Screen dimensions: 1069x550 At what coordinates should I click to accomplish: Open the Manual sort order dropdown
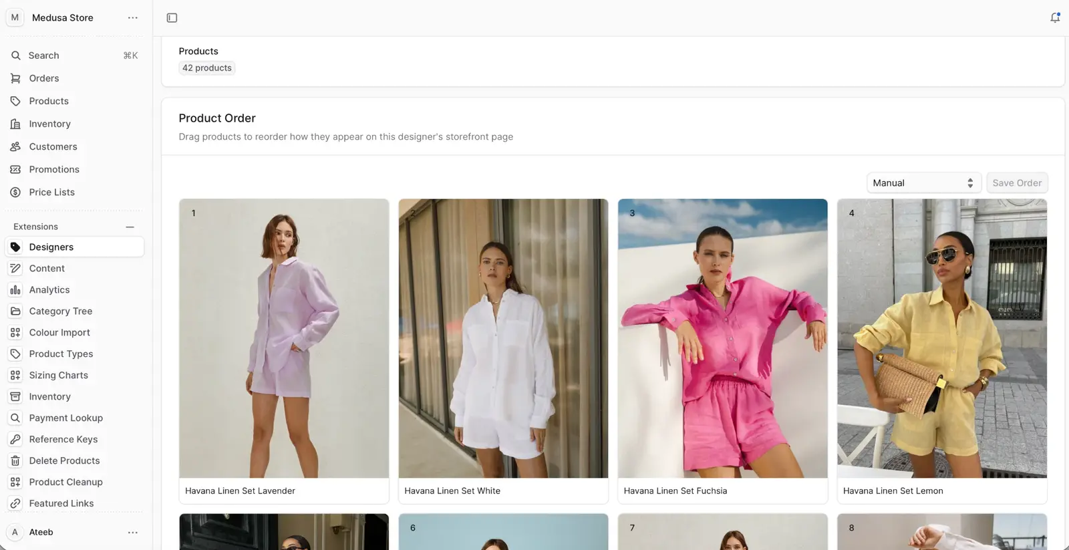923,182
